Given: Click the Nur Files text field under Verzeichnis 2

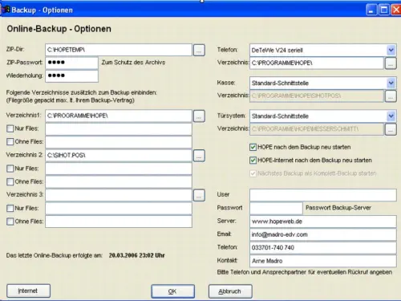Looking at the screenshot, I should click(119, 169).
